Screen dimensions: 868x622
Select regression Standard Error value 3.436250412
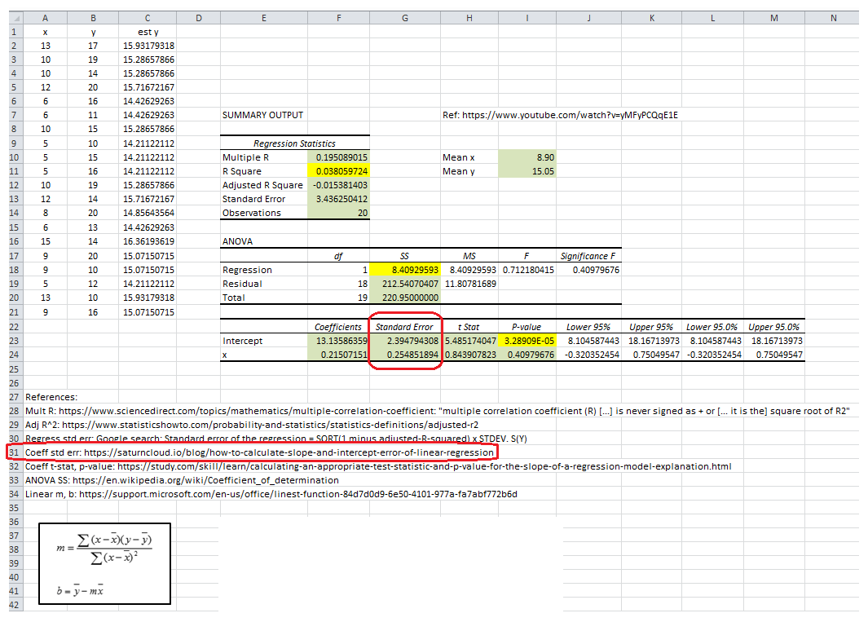(x=339, y=199)
